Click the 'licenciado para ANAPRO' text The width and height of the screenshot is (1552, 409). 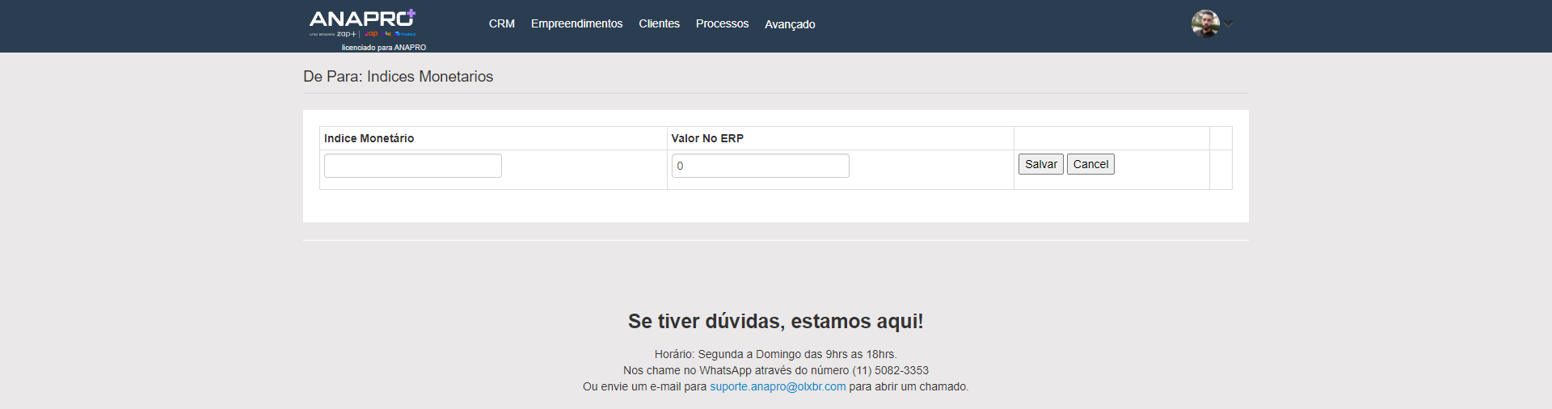click(383, 47)
